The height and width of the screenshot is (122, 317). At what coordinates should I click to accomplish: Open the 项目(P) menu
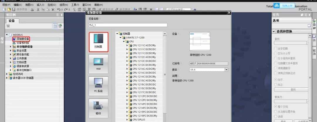[6, 5]
